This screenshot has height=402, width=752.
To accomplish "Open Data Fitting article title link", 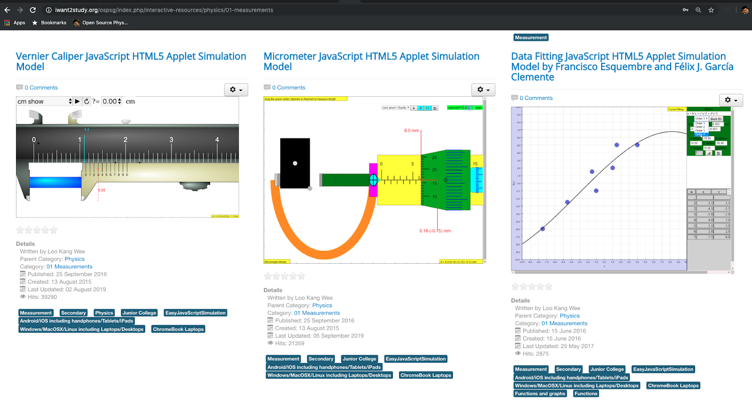I will (622, 67).
